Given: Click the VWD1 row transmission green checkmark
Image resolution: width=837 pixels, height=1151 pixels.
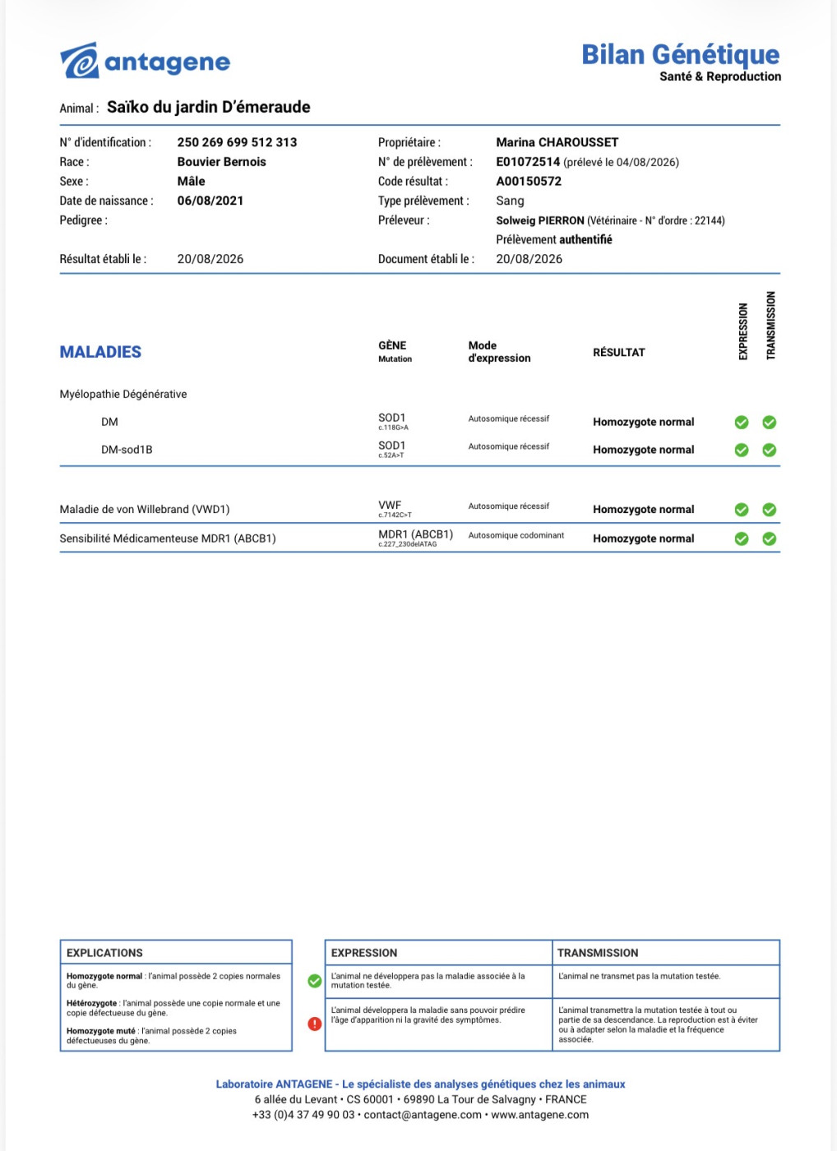Looking at the screenshot, I should point(770,510).
